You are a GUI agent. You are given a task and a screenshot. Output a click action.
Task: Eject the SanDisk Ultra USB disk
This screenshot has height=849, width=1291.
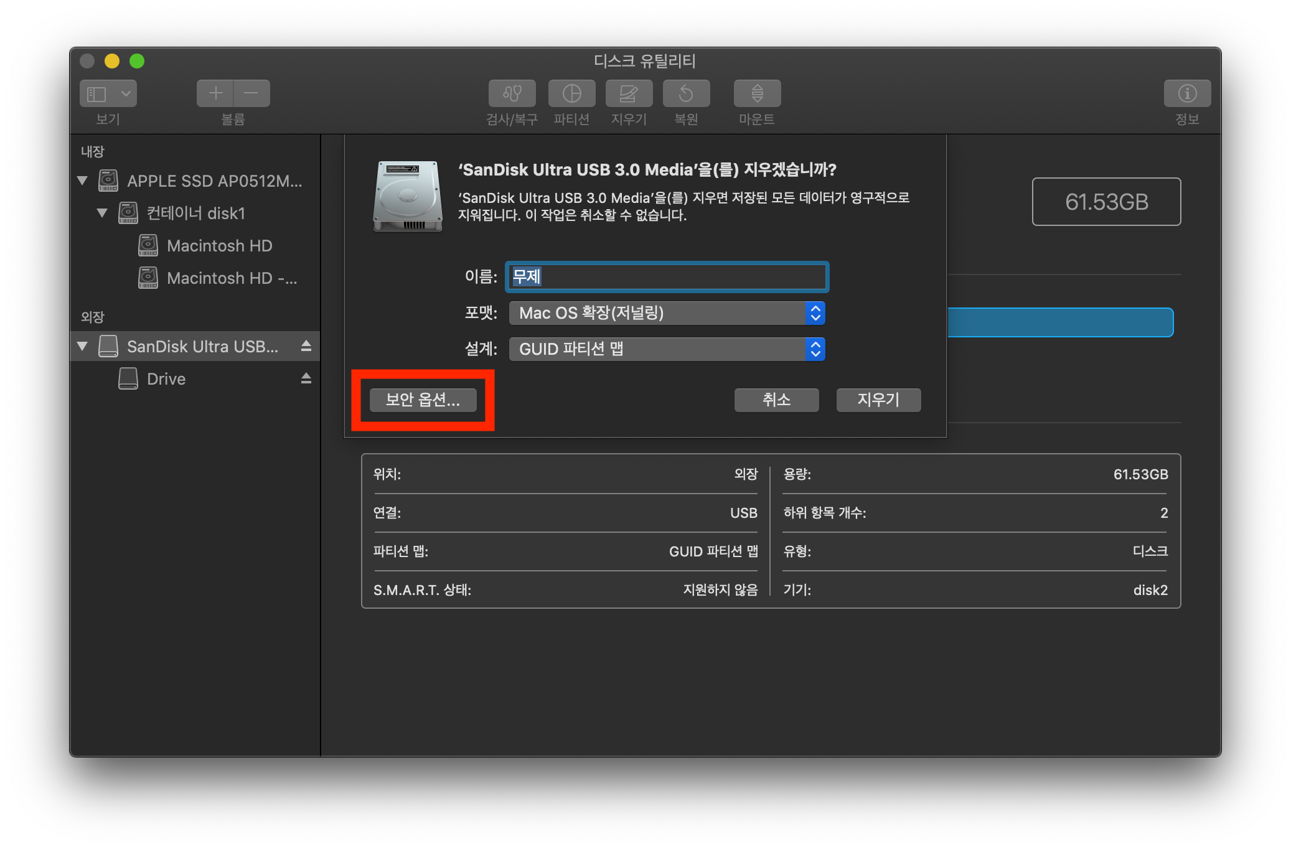[306, 346]
